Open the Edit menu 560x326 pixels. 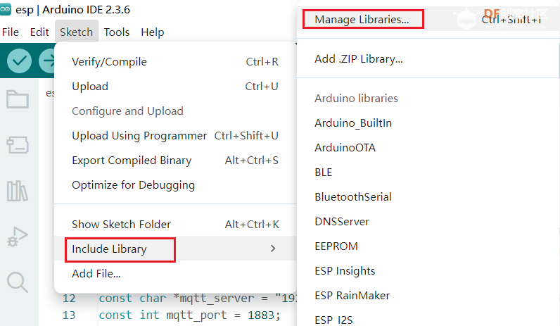[39, 32]
